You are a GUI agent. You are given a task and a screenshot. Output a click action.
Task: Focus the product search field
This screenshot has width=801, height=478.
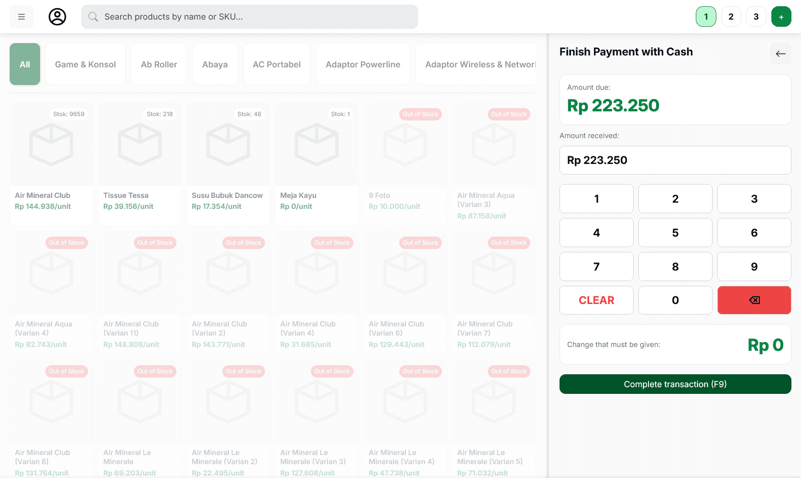click(x=249, y=17)
